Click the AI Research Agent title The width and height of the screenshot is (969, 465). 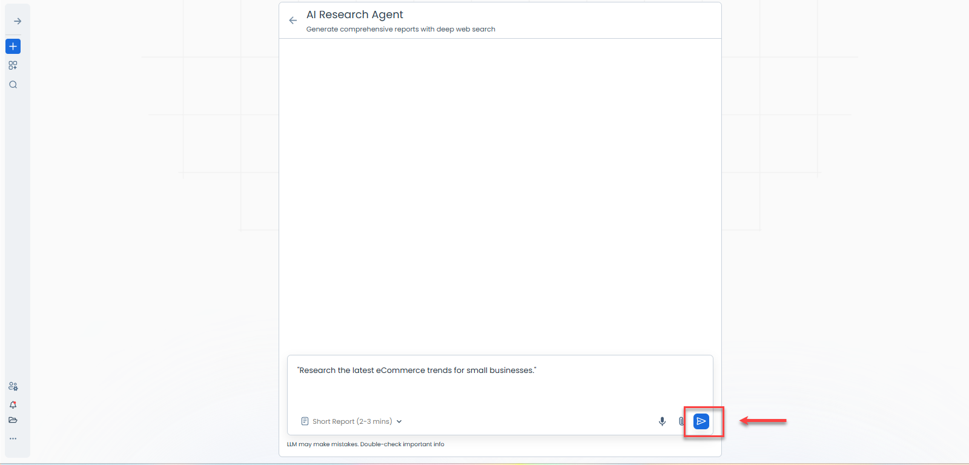point(355,15)
